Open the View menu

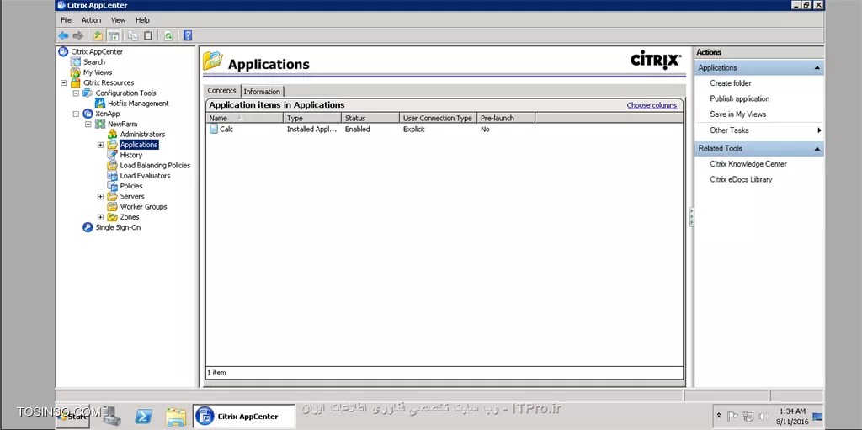(x=118, y=20)
